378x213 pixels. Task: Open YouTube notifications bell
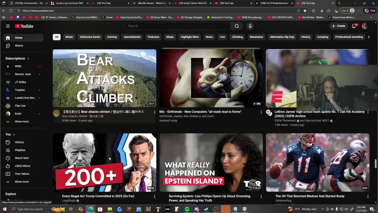[354, 26]
